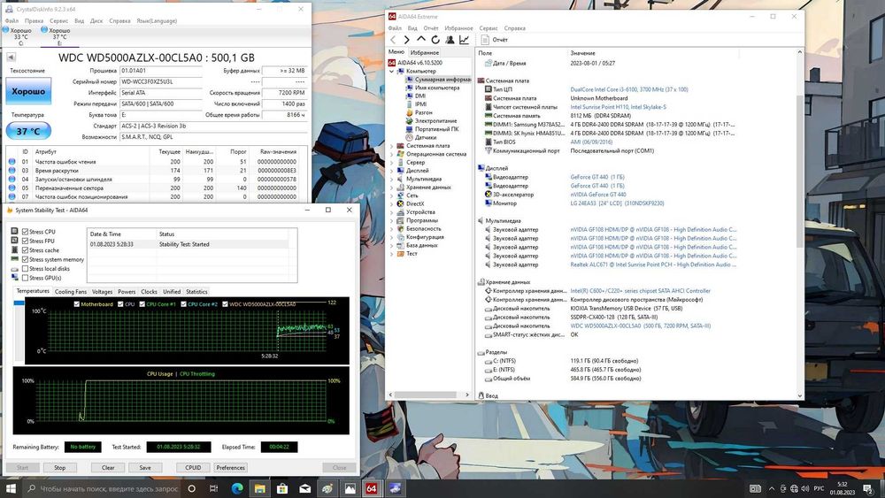Click the Отчёт report toolbar button

(x=494, y=40)
